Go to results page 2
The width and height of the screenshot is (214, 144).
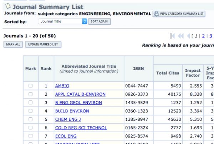point(203,36)
